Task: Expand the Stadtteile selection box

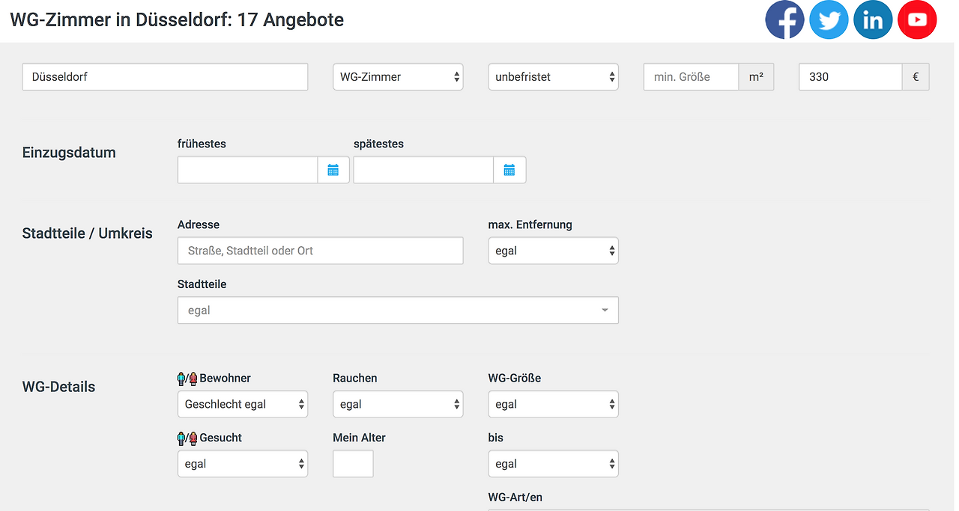Action: (x=398, y=310)
